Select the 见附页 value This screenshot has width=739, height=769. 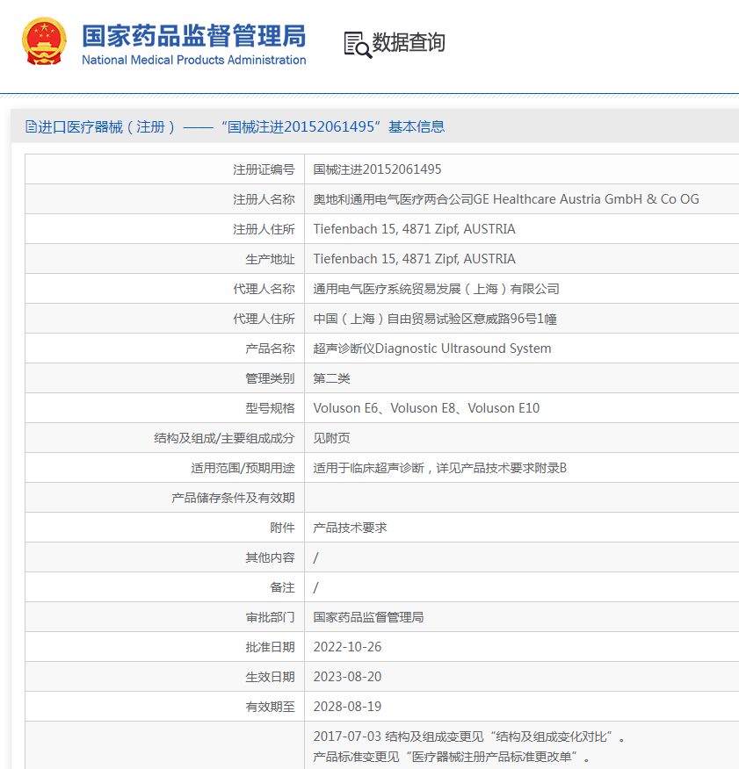(x=331, y=438)
